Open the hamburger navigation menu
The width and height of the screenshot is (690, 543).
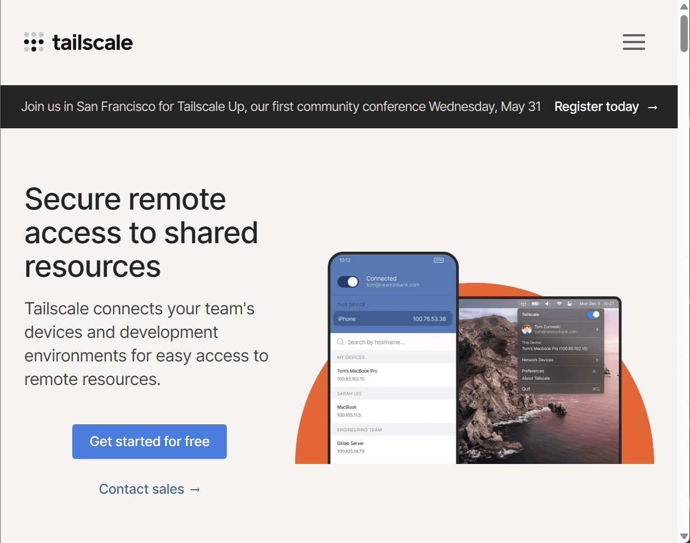coord(633,42)
